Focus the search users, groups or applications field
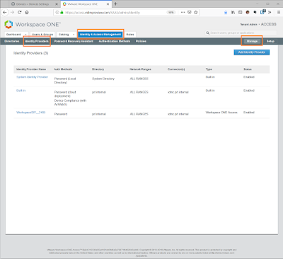This screenshot has width=283, height=259. (x=241, y=33)
